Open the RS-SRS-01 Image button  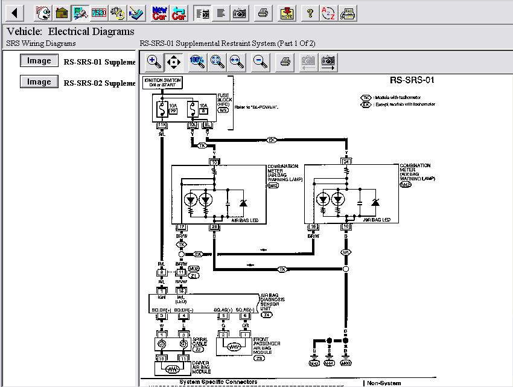tap(39, 60)
